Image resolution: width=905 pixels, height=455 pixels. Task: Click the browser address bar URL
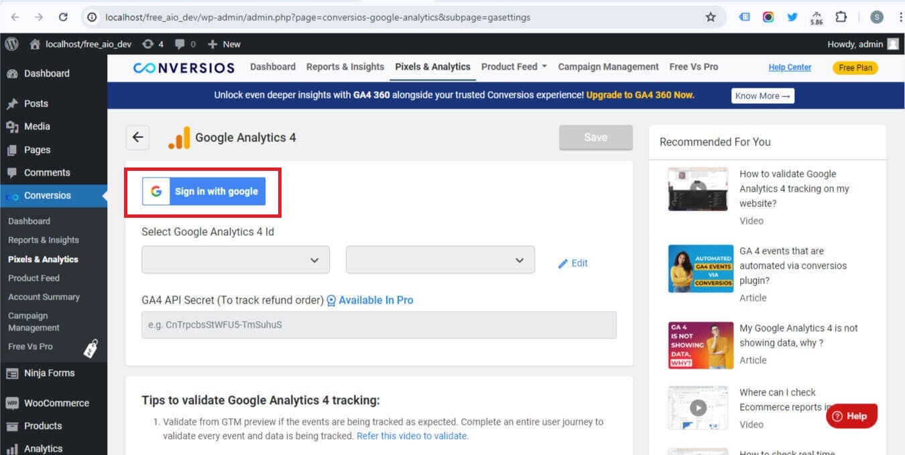[x=318, y=17]
